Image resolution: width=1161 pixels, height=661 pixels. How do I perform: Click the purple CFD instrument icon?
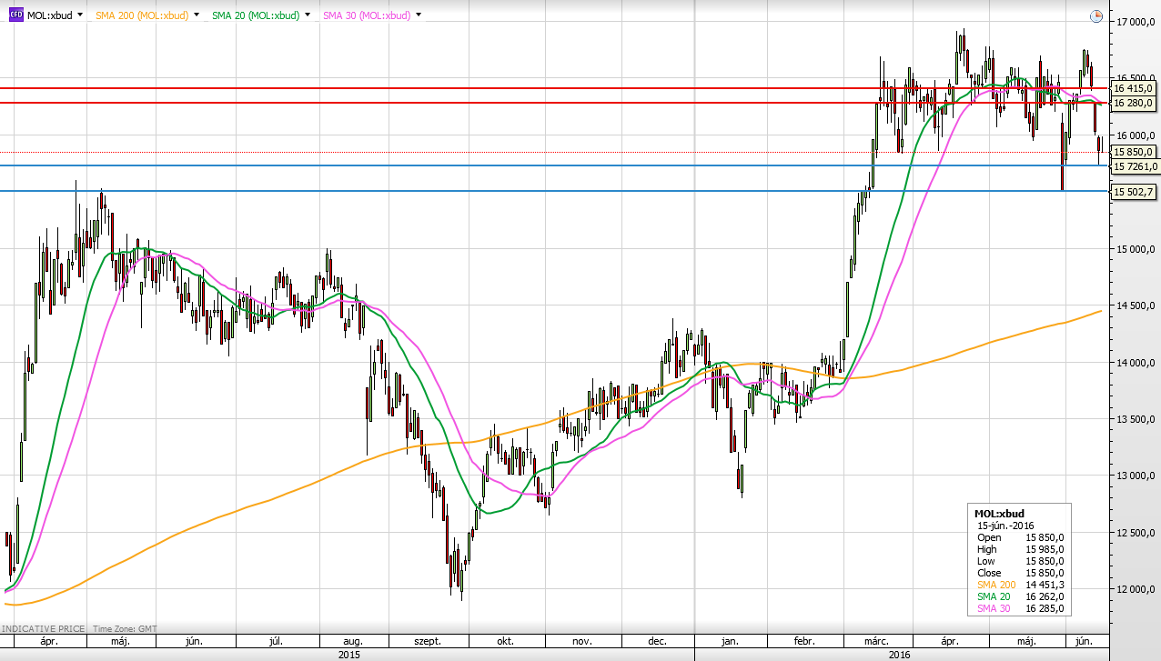[16, 15]
